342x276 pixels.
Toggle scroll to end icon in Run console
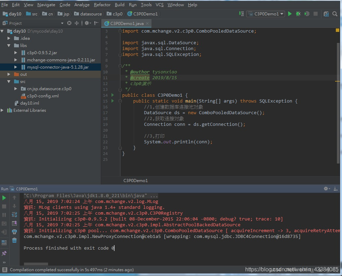coord(14,223)
